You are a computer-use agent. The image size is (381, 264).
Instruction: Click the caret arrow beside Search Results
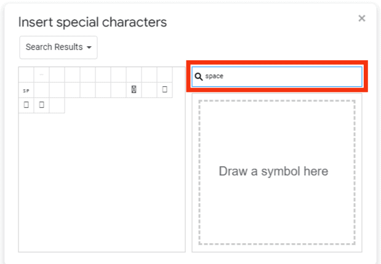89,47
